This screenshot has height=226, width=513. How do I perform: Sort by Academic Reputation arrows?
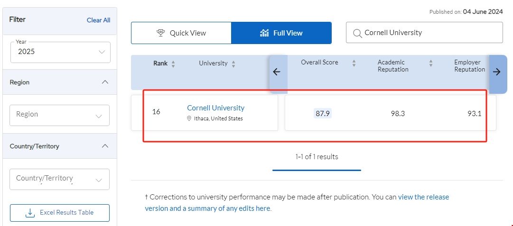pos(431,63)
